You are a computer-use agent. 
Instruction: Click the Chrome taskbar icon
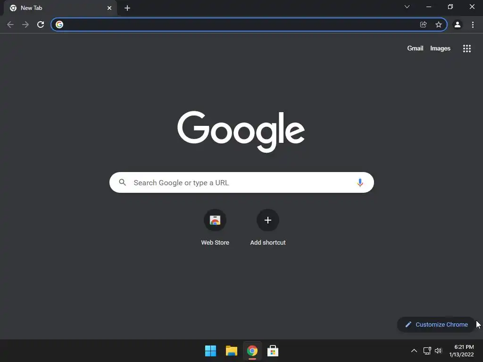point(252,351)
